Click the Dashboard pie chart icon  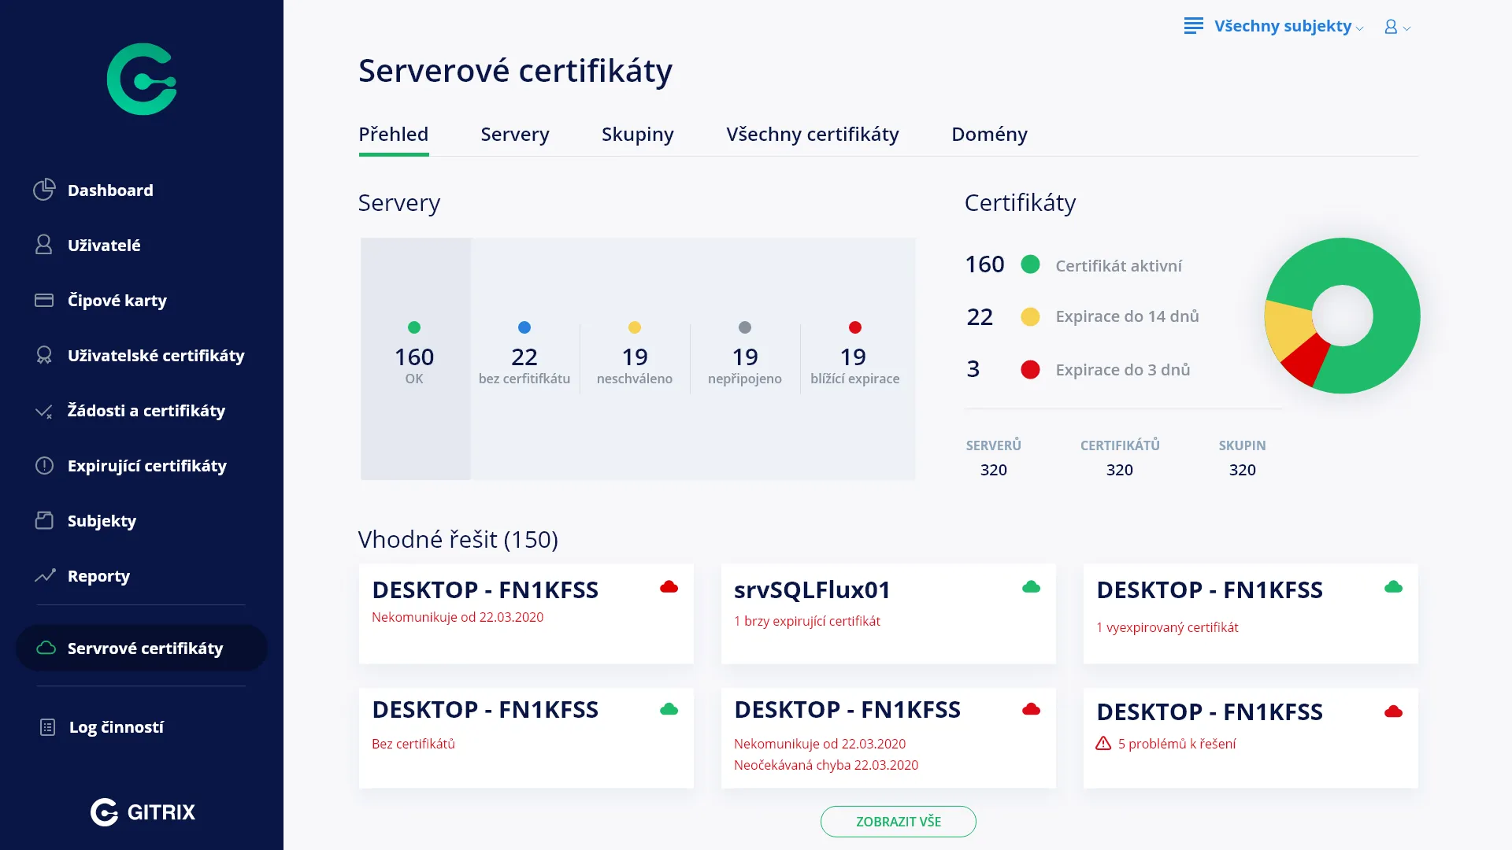click(44, 190)
